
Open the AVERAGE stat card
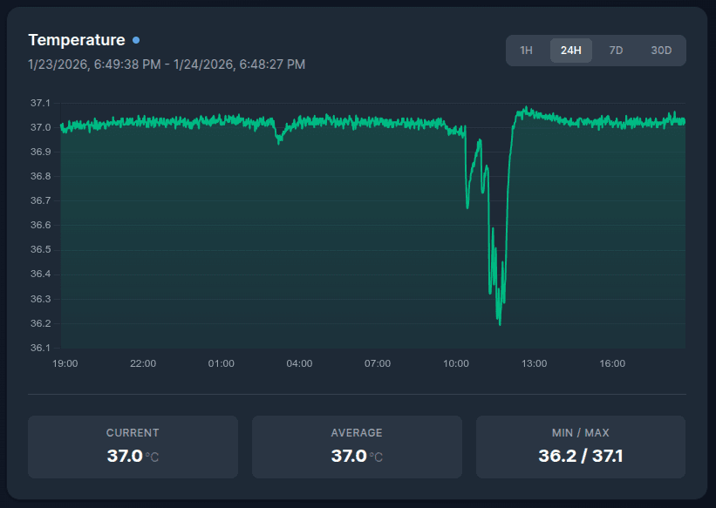[x=356, y=446]
